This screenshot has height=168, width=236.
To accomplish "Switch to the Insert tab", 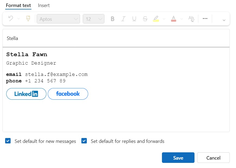I will click(44, 6).
